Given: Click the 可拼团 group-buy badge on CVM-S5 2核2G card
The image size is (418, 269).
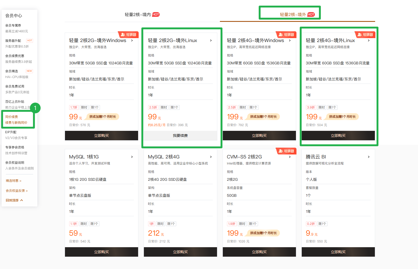Looking at the screenshot, I should pos(286,151).
